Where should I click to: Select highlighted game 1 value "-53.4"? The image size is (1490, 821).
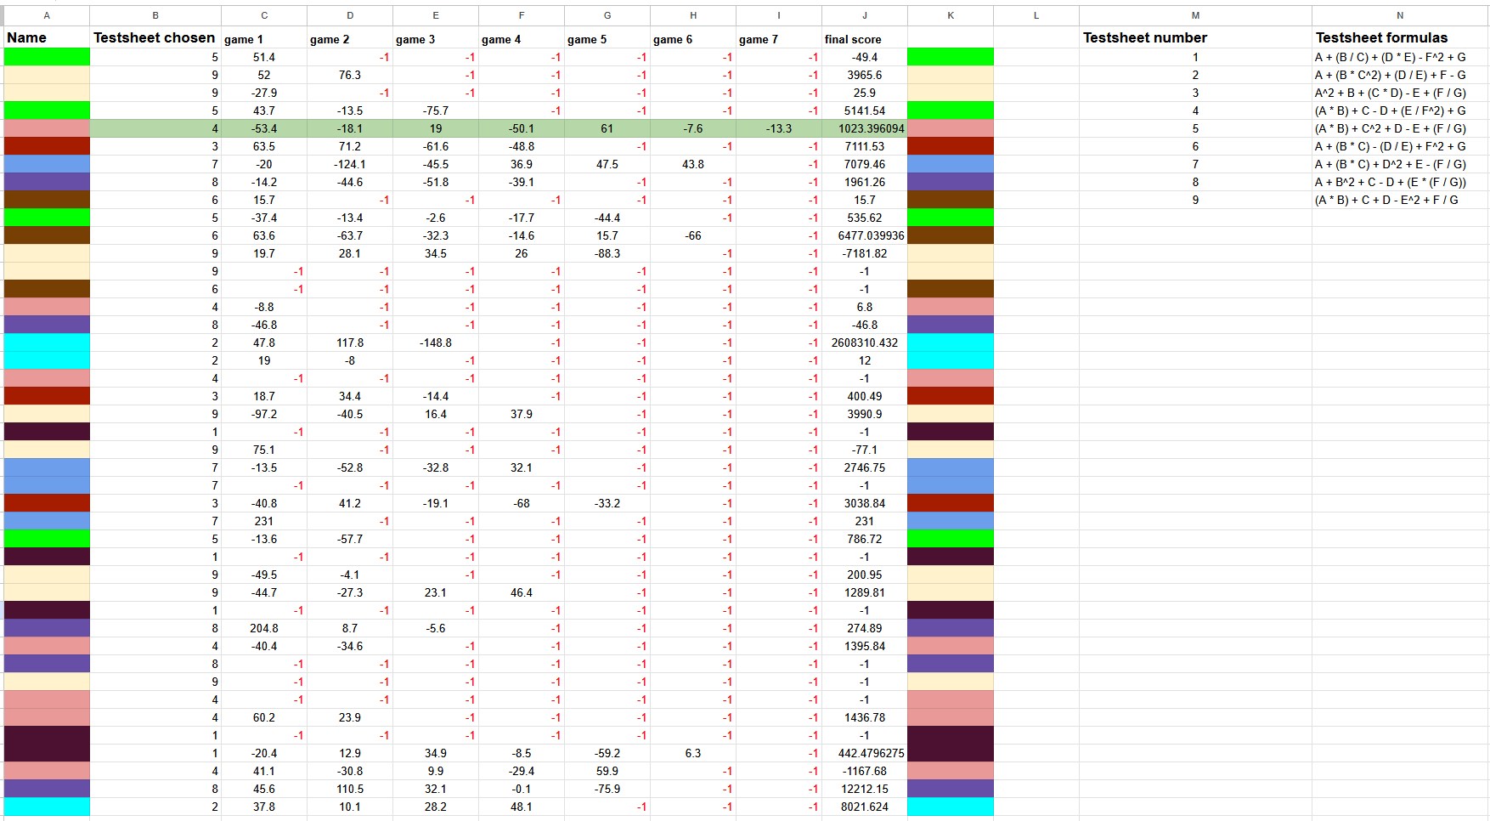tap(264, 128)
